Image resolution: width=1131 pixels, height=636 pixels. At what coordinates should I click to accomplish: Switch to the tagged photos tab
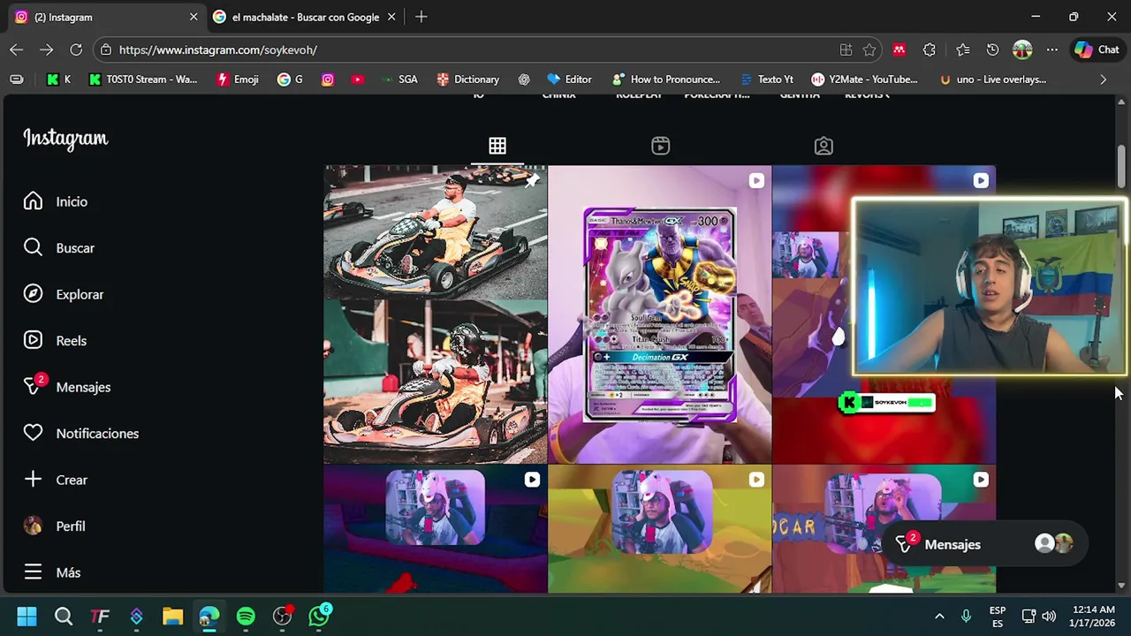click(x=824, y=146)
